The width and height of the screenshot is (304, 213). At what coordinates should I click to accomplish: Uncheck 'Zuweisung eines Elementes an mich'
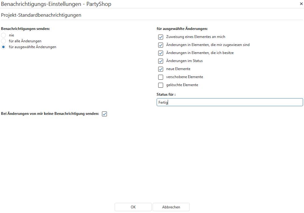(x=161, y=37)
